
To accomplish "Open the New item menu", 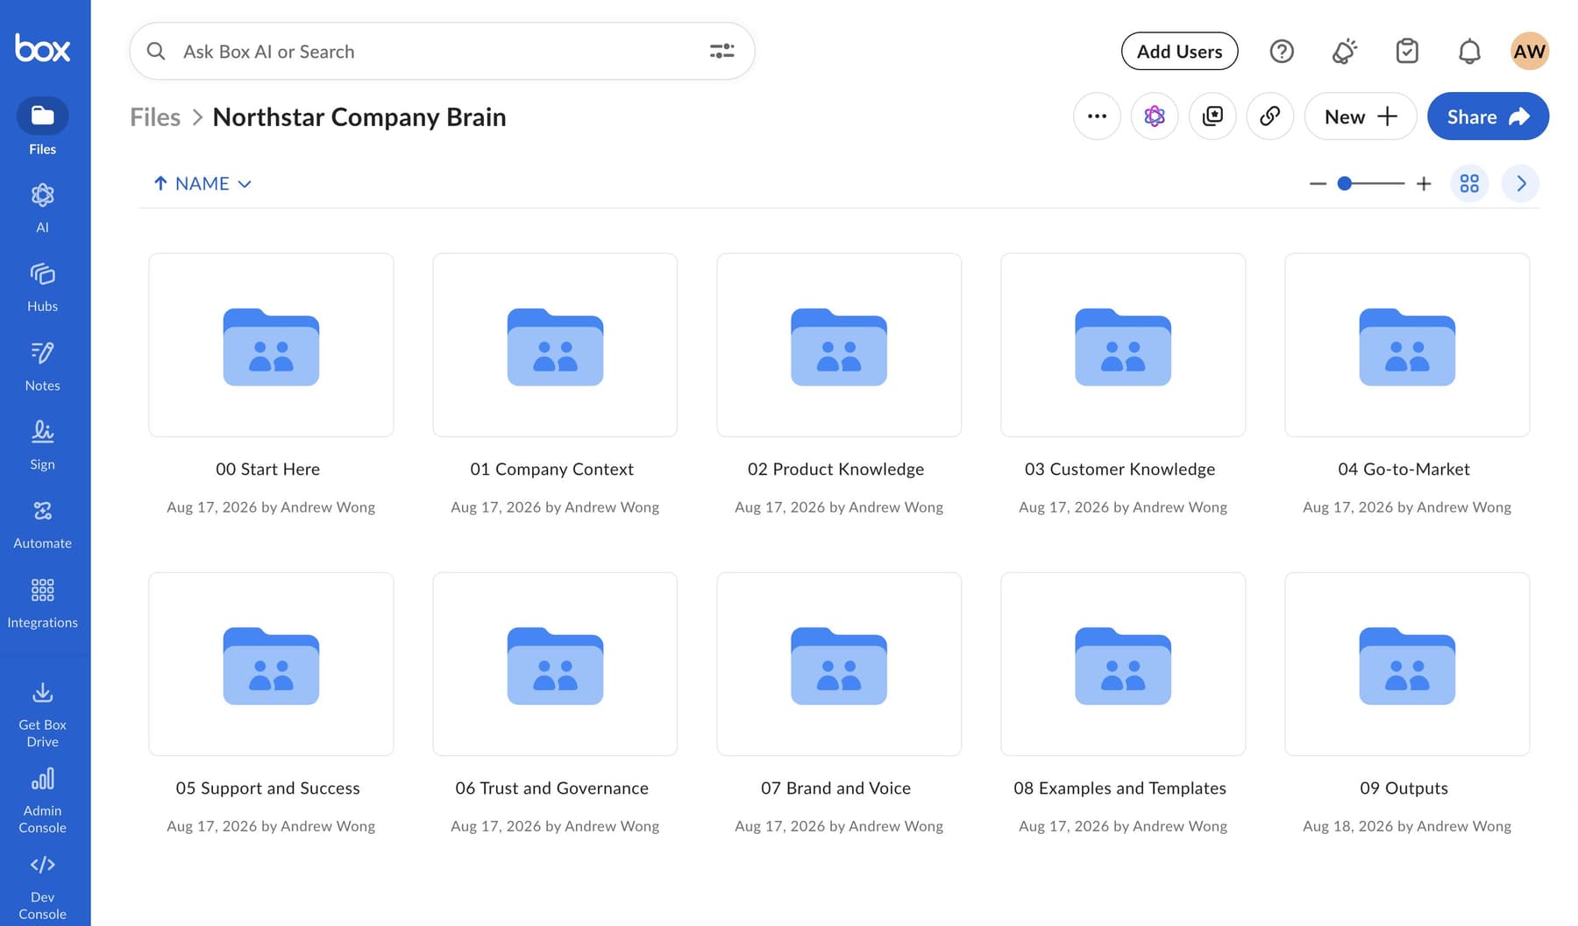I will click(x=1361, y=116).
